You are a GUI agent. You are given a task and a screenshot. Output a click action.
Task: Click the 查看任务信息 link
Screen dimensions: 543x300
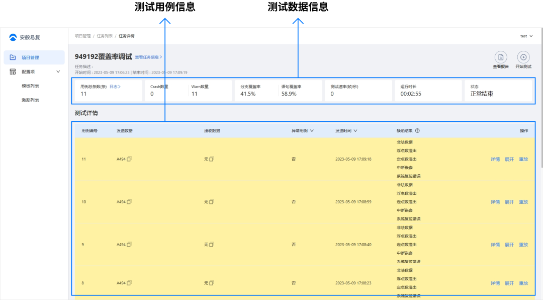click(148, 57)
